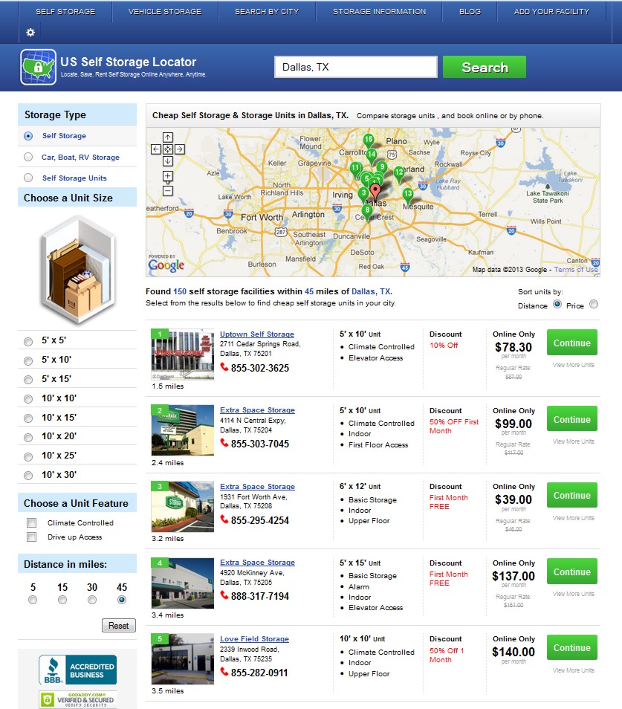This screenshot has width=622, height=709.
Task: Select map marker number 12
Action: coord(399,174)
